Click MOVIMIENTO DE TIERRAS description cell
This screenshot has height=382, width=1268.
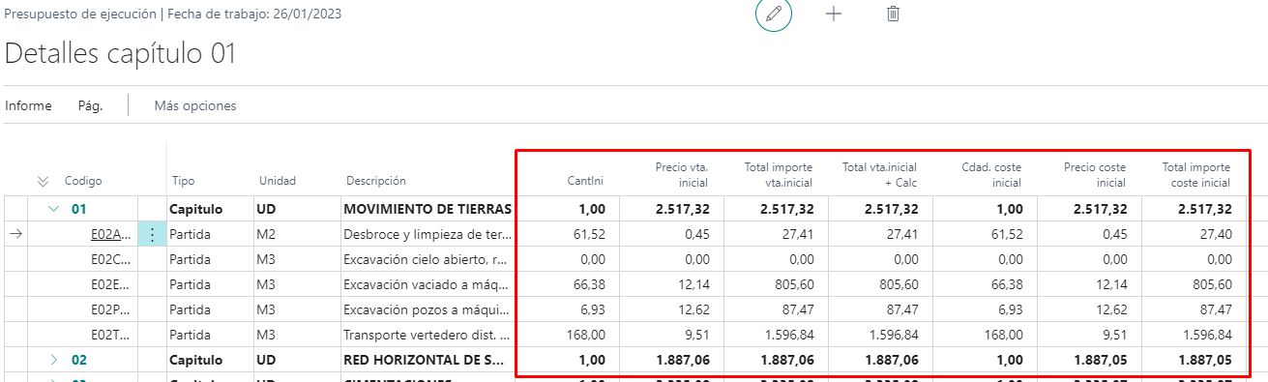[428, 209]
